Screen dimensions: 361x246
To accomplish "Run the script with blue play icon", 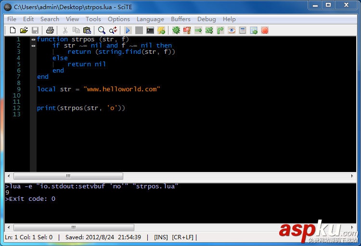I will pos(128,30).
